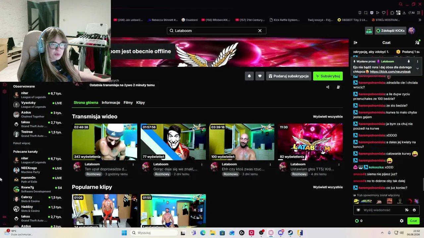Open chat users list icon
The image size is (424, 238).
pos(417,43)
